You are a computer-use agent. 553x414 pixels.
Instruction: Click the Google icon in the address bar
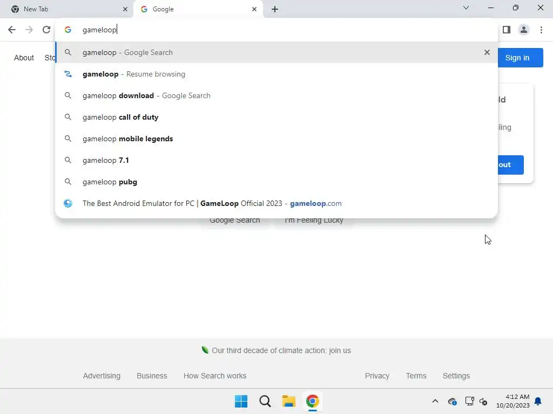[68, 30]
